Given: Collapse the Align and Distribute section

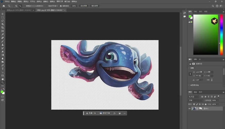Looking at the screenshot, I should [x=189, y=85].
